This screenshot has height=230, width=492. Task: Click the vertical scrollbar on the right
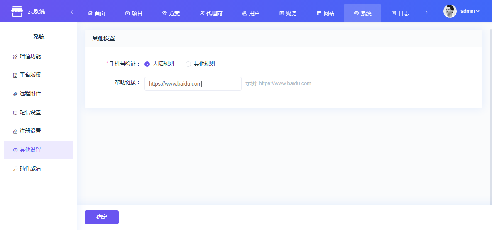click(x=490, y=116)
